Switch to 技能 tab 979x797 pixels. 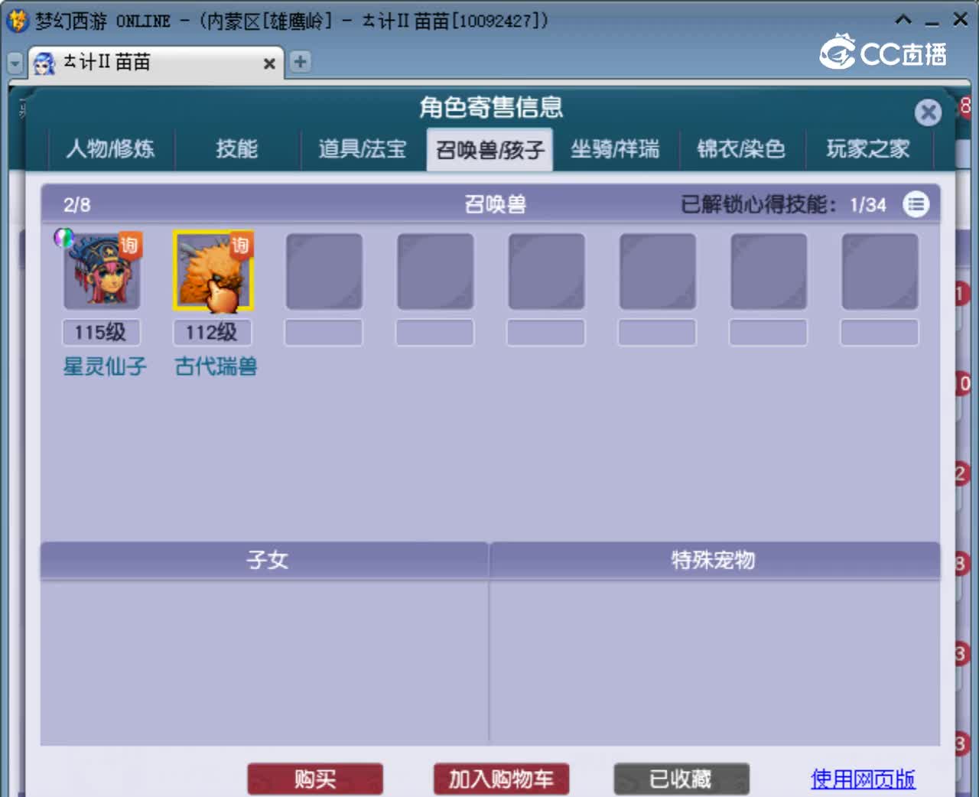click(x=236, y=148)
